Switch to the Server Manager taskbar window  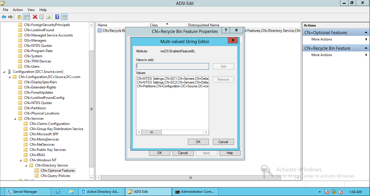click(27, 191)
